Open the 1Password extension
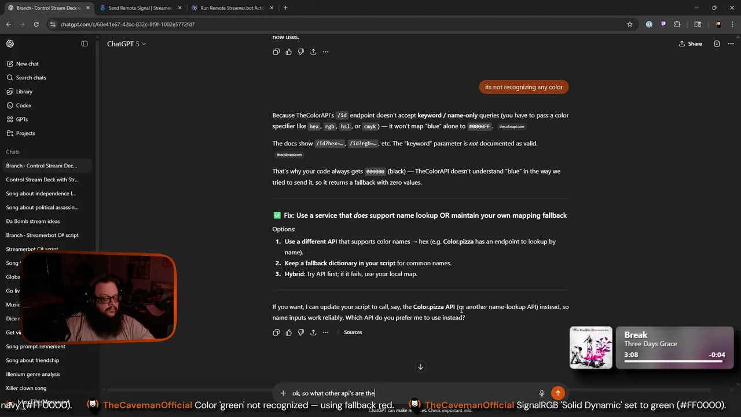The height and width of the screenshot is (417, 741). click(649, 24)
